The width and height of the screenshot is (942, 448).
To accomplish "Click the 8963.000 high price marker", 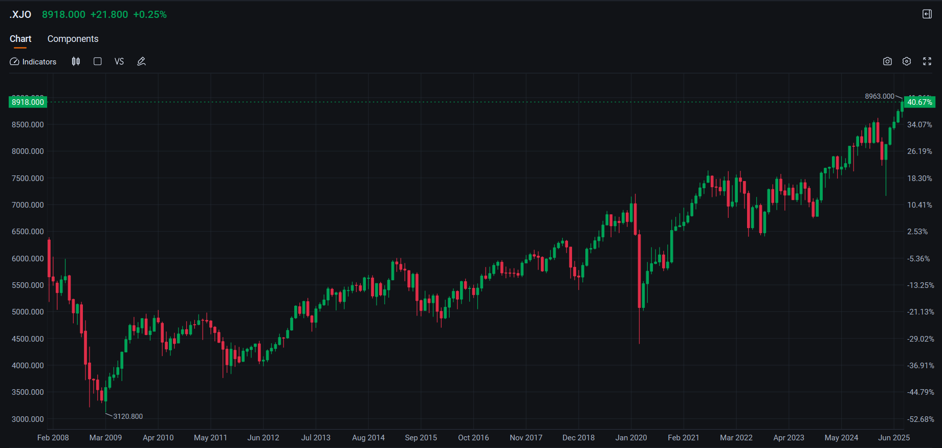I will click(x=879, y=96).
